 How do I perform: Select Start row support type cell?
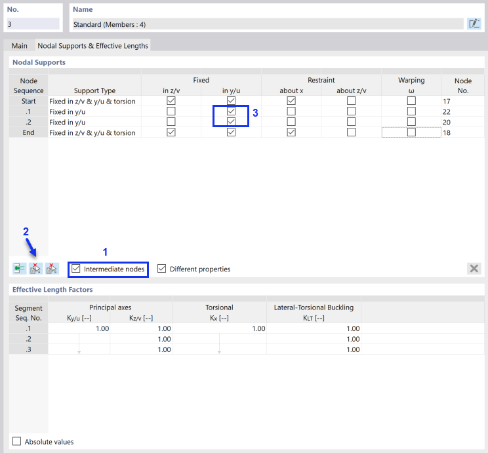click(x=94, y=101)
